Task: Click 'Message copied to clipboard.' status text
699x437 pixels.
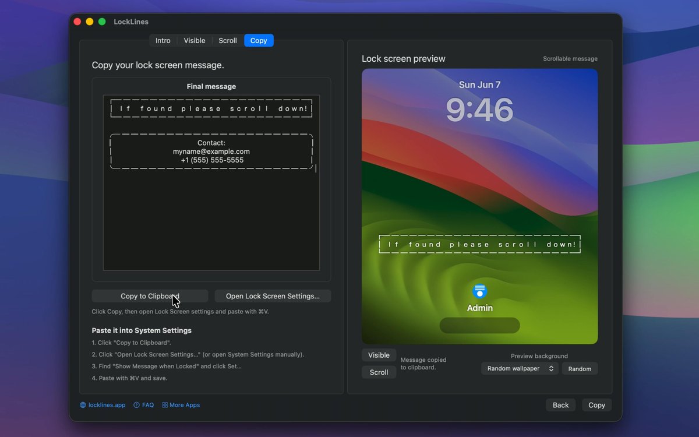Action: tap(423, 364)
